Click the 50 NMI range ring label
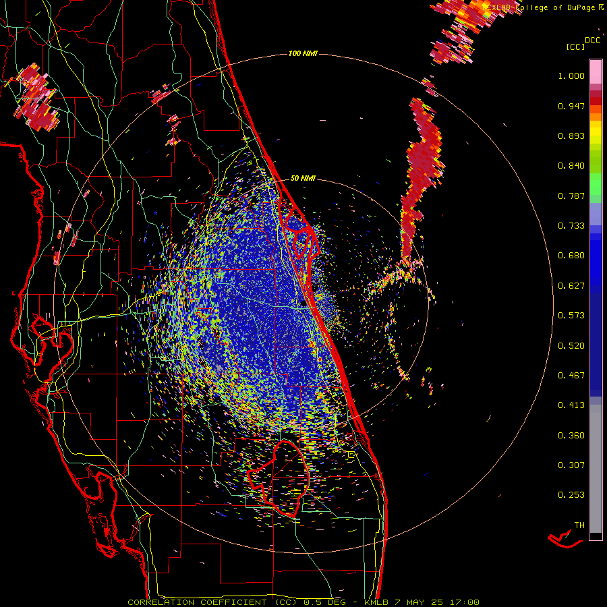 click(x=303, y=179)
